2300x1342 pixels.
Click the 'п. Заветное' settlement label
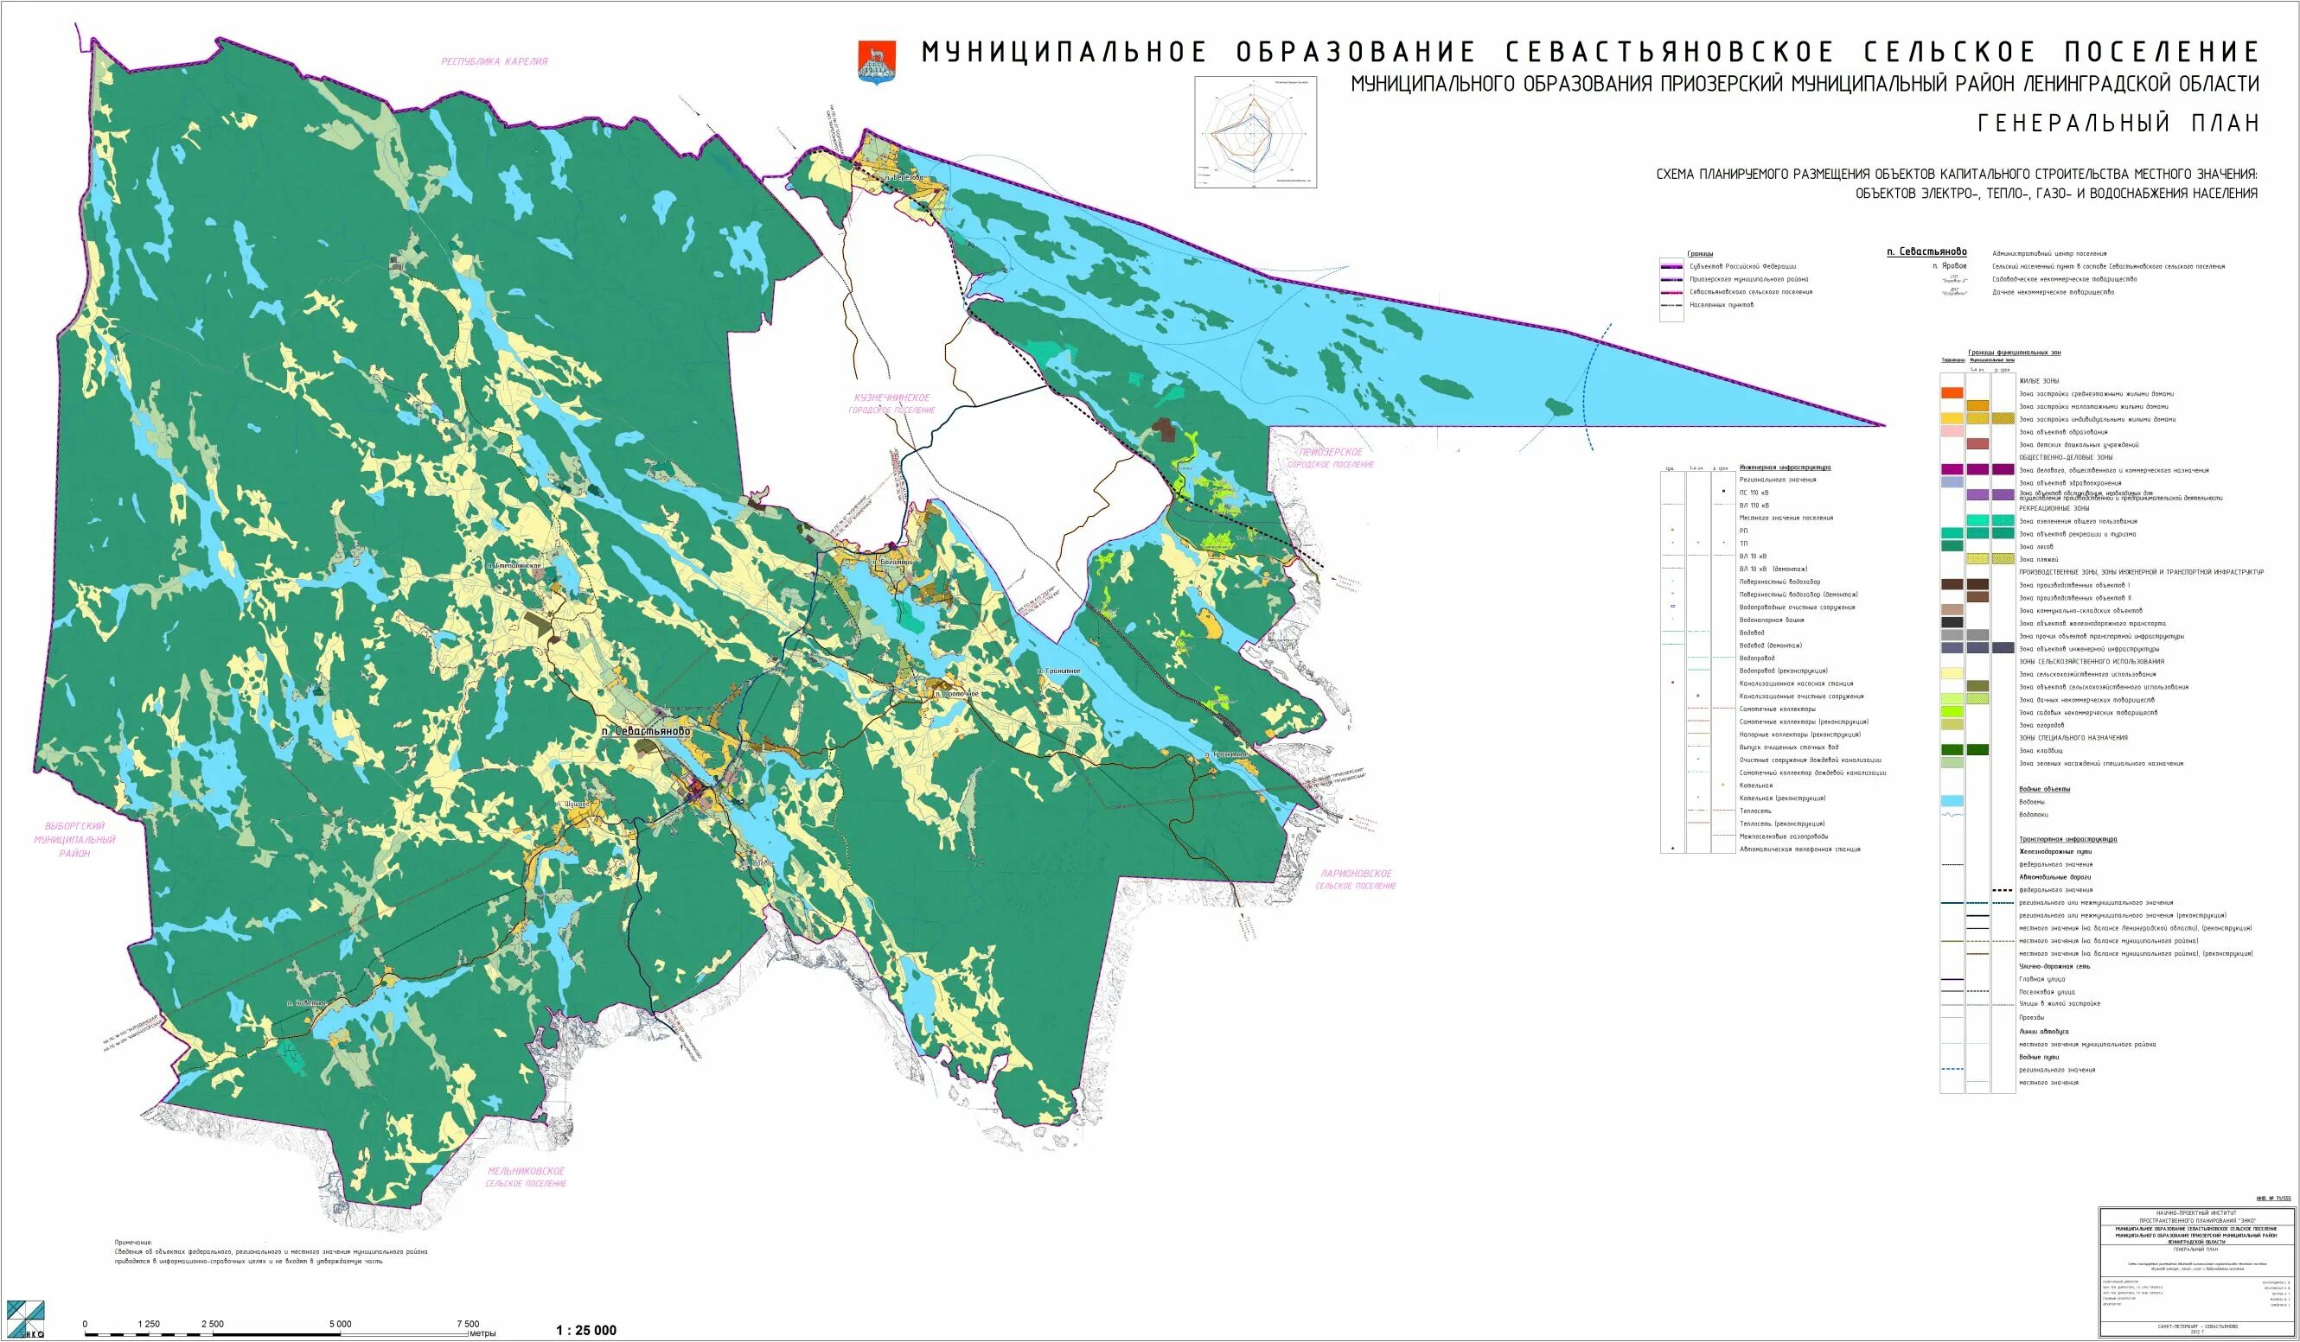(x=306, y=1002)
